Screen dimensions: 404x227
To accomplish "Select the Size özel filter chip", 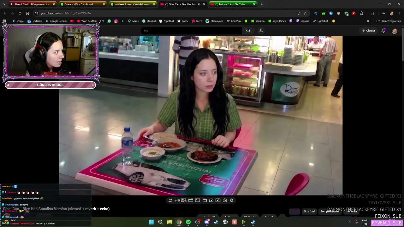I will (x=309, y=211).
